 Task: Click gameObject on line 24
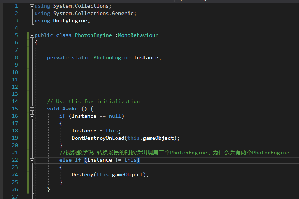127,174
